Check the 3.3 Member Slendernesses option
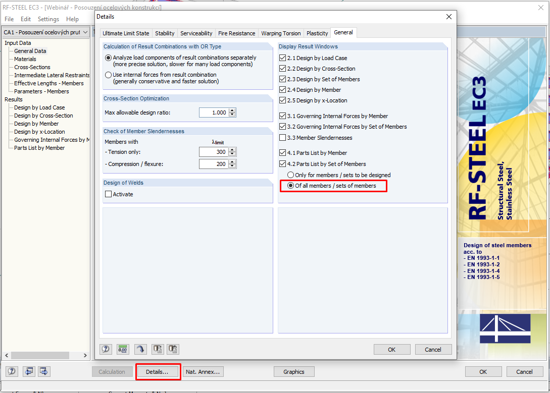Viewport: 550px width, 393px height. (x=282, y=137)
